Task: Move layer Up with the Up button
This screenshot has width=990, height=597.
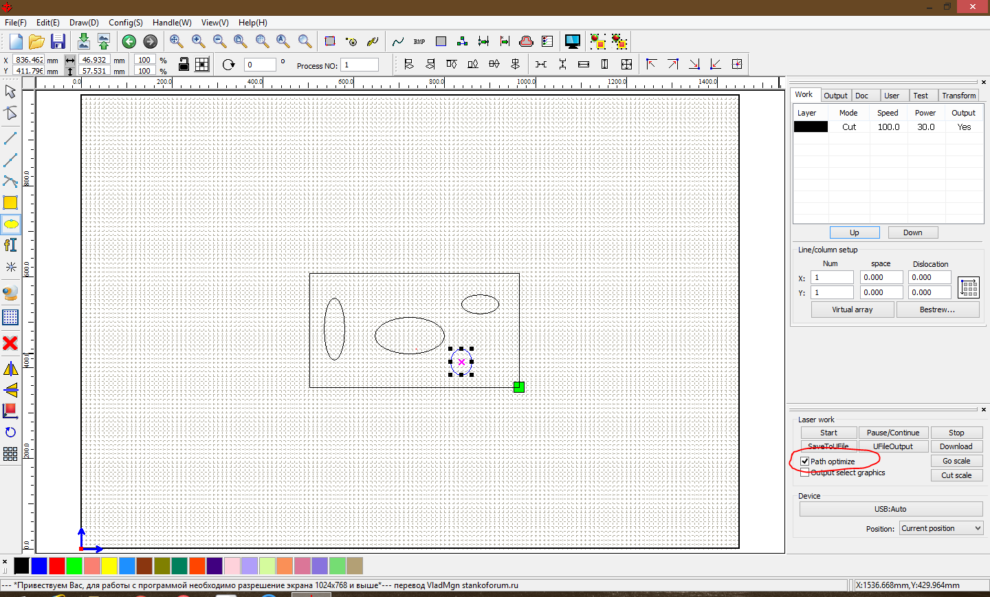Action: (x=855, y=232)
